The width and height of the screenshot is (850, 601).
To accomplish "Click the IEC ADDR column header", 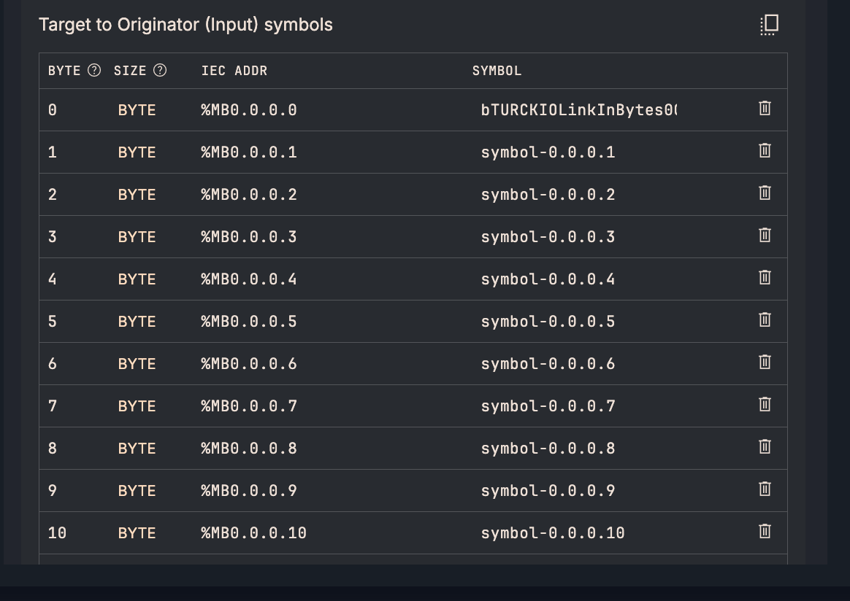I will click(x=234, y=71).
